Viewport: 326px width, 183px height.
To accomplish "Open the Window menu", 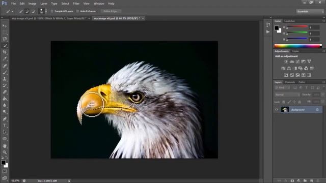I will click(x=99, y=4).
